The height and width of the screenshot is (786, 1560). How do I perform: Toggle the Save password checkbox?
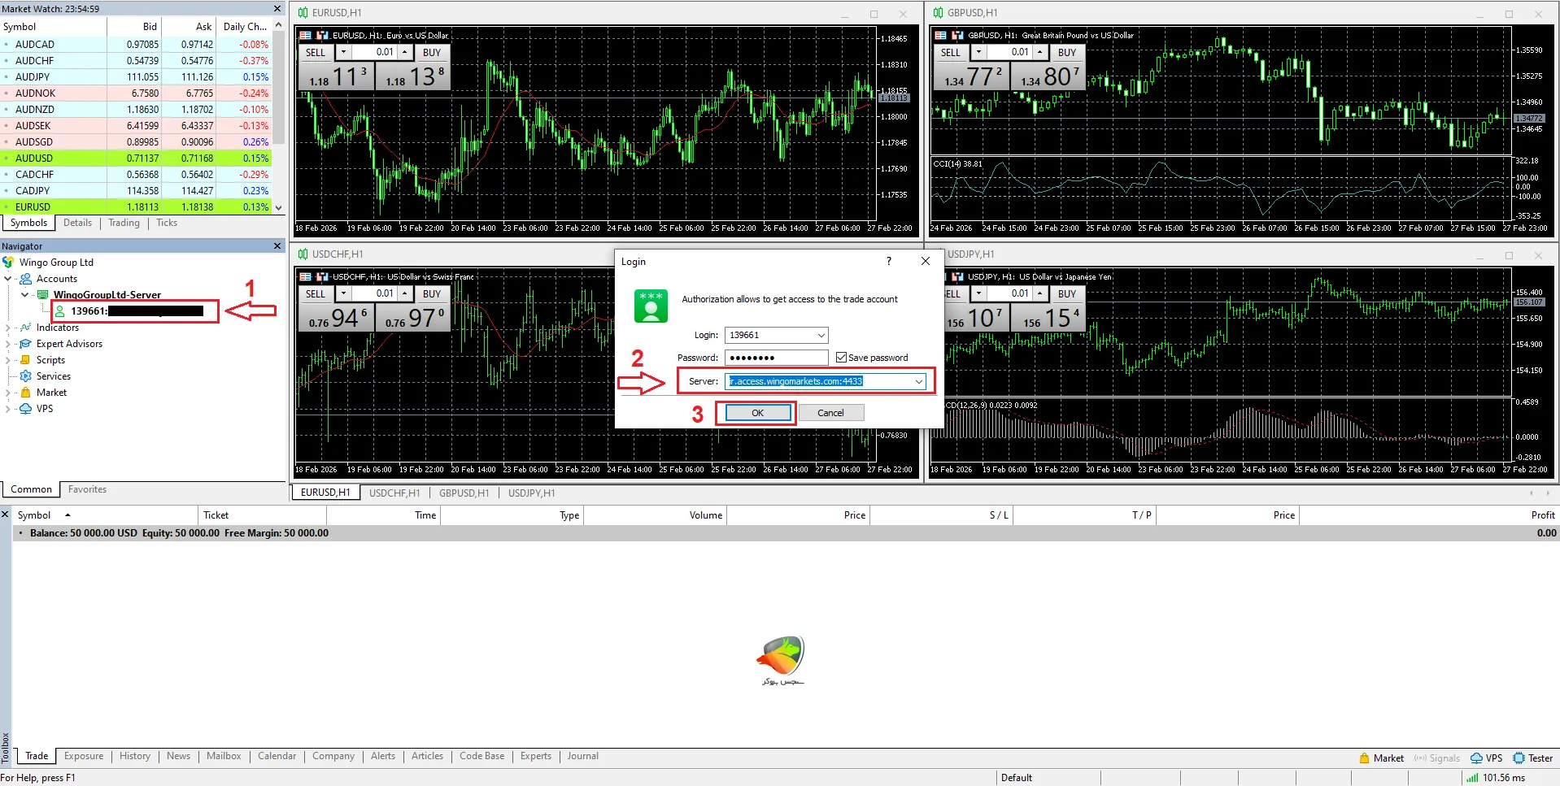coord(841,358)
